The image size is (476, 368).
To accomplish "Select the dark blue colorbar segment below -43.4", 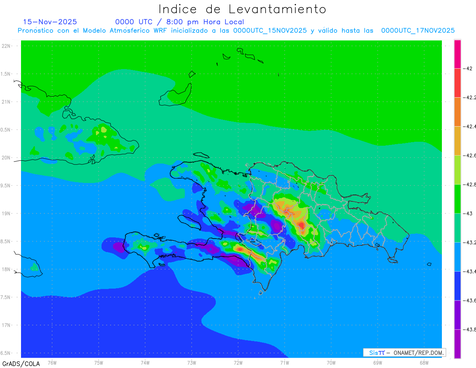I will tap(457, 285).
